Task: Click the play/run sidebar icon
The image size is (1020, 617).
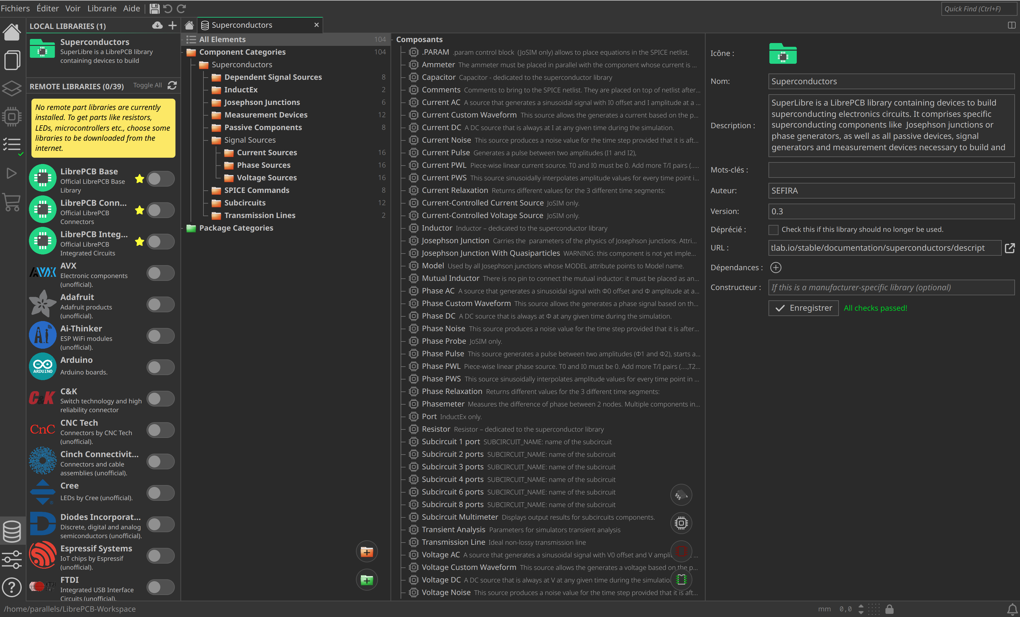Action: coord(12,173)
